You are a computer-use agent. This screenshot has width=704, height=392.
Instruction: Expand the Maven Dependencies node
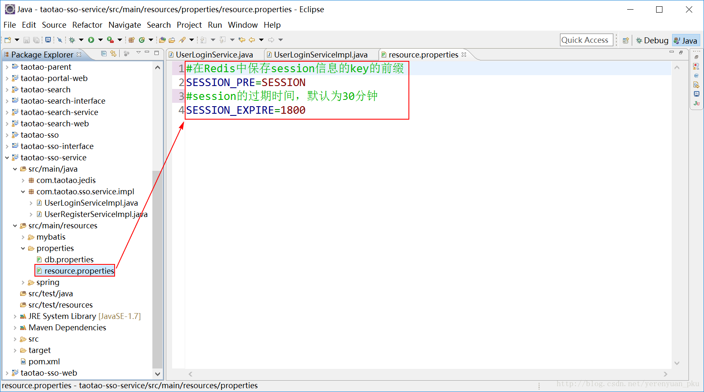[15, 328]
